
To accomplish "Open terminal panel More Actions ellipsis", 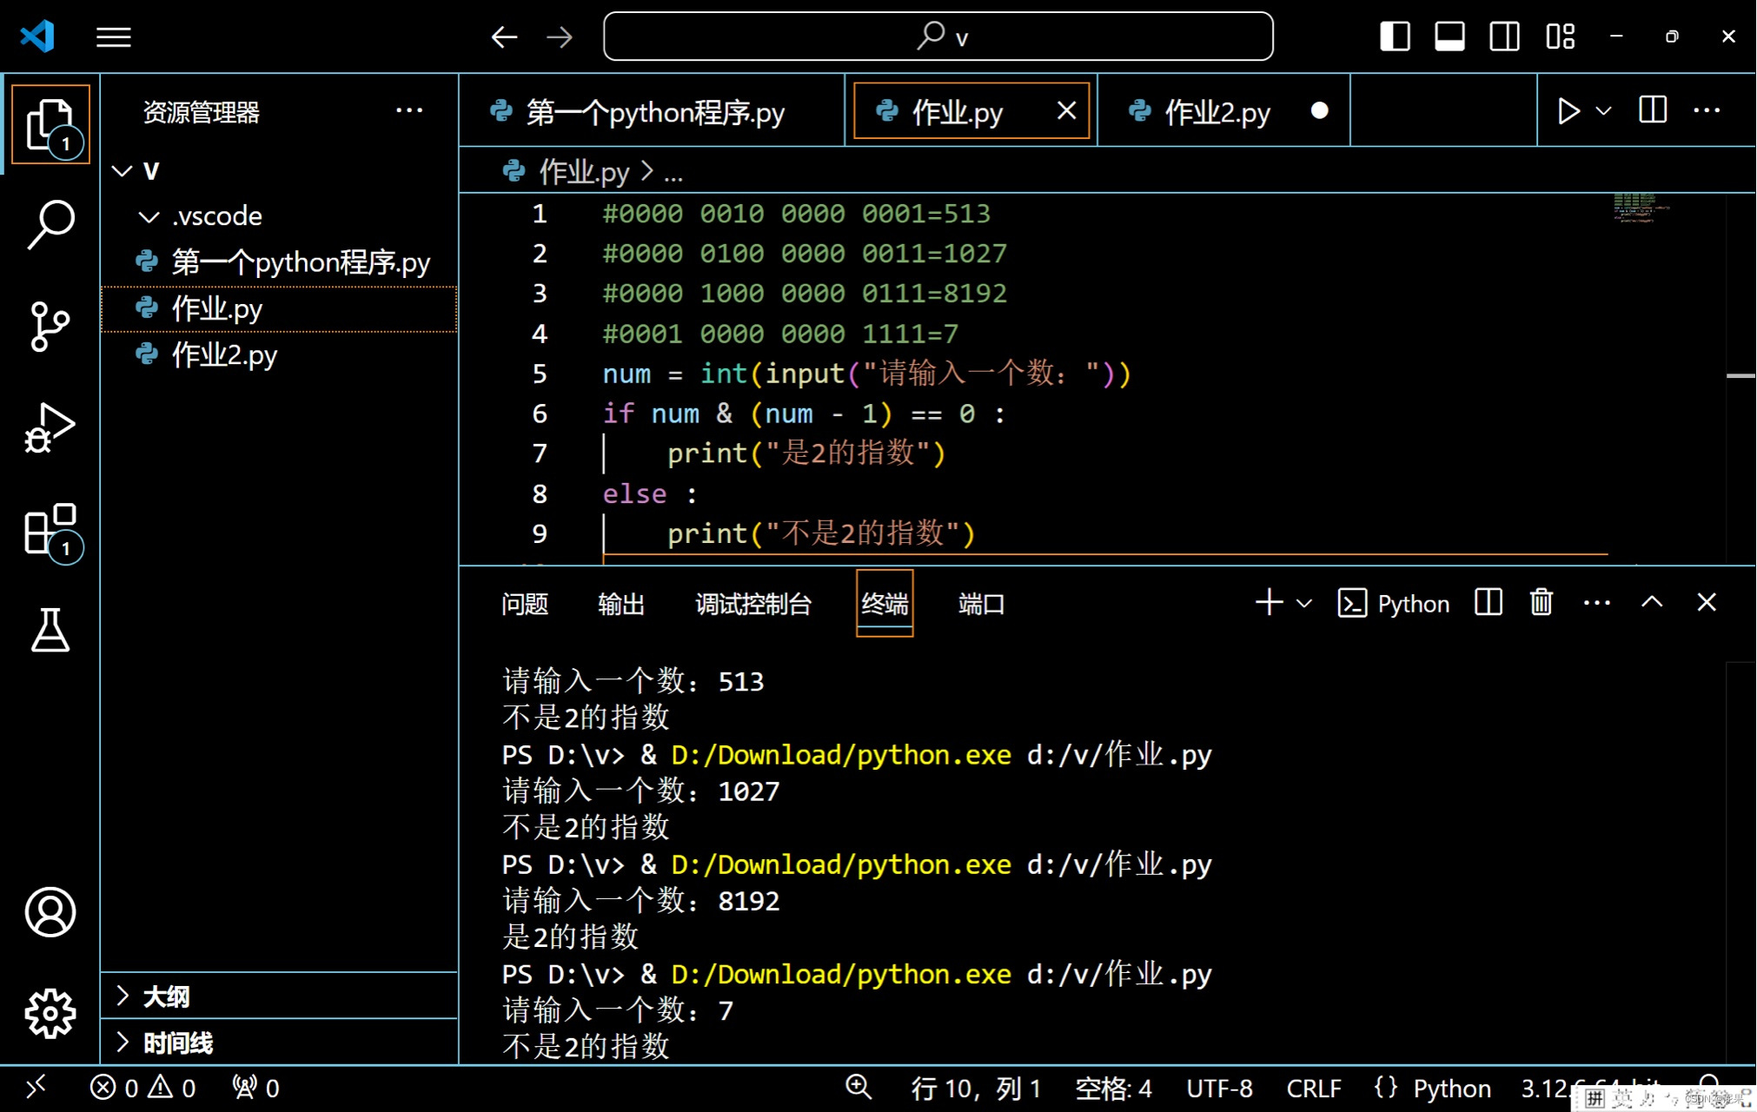I will [1597, 602].
